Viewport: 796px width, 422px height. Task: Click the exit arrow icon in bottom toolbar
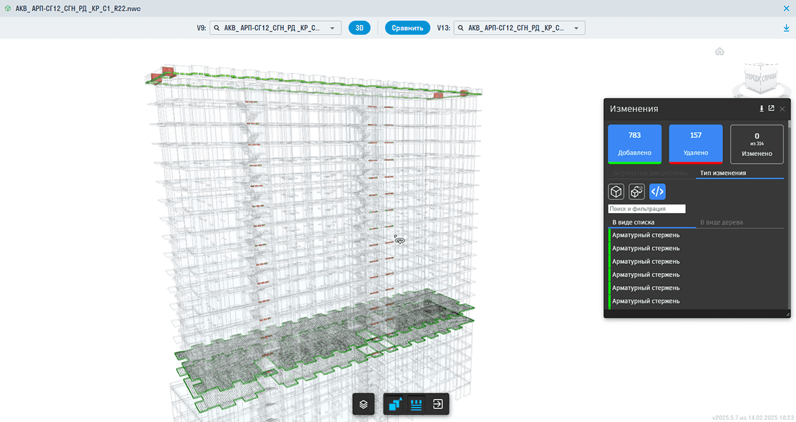tap(438, 404)
